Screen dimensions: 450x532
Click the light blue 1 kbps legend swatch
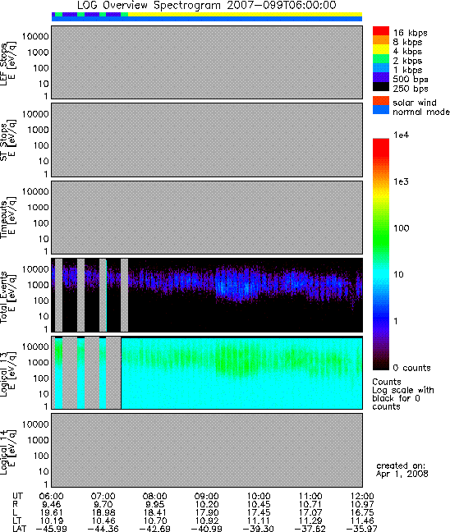[x=381, y=68]
